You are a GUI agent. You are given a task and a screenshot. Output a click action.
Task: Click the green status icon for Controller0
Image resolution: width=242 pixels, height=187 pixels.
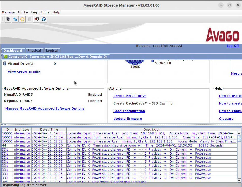coord(6,56)
